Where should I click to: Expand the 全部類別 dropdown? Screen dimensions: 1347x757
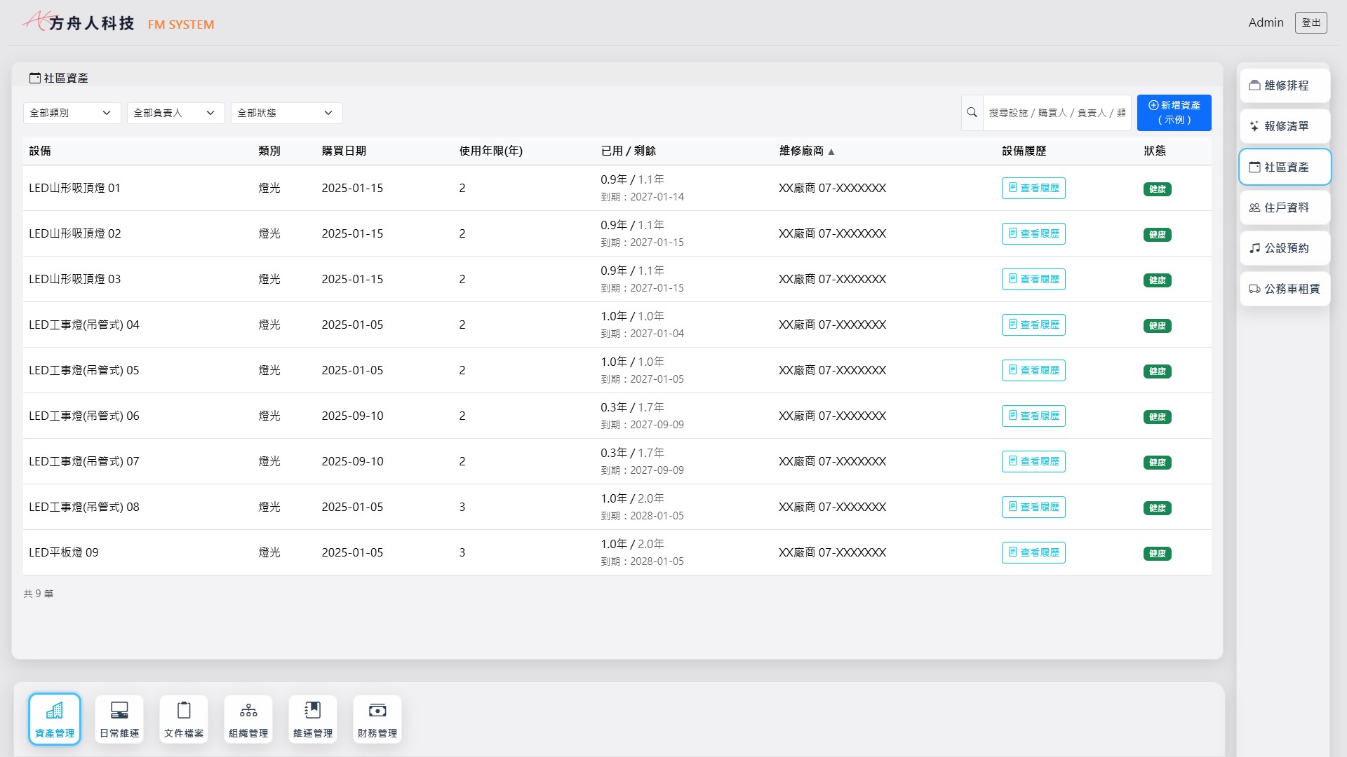click(72, 113)
